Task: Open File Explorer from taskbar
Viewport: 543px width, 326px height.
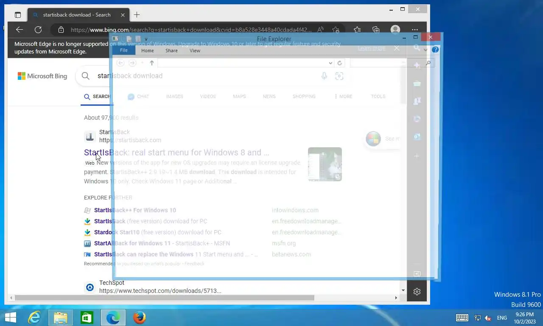Action: 61,318
